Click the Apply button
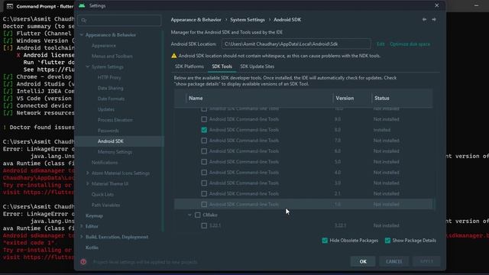489x275 pixels. click(x=426, y=261)
